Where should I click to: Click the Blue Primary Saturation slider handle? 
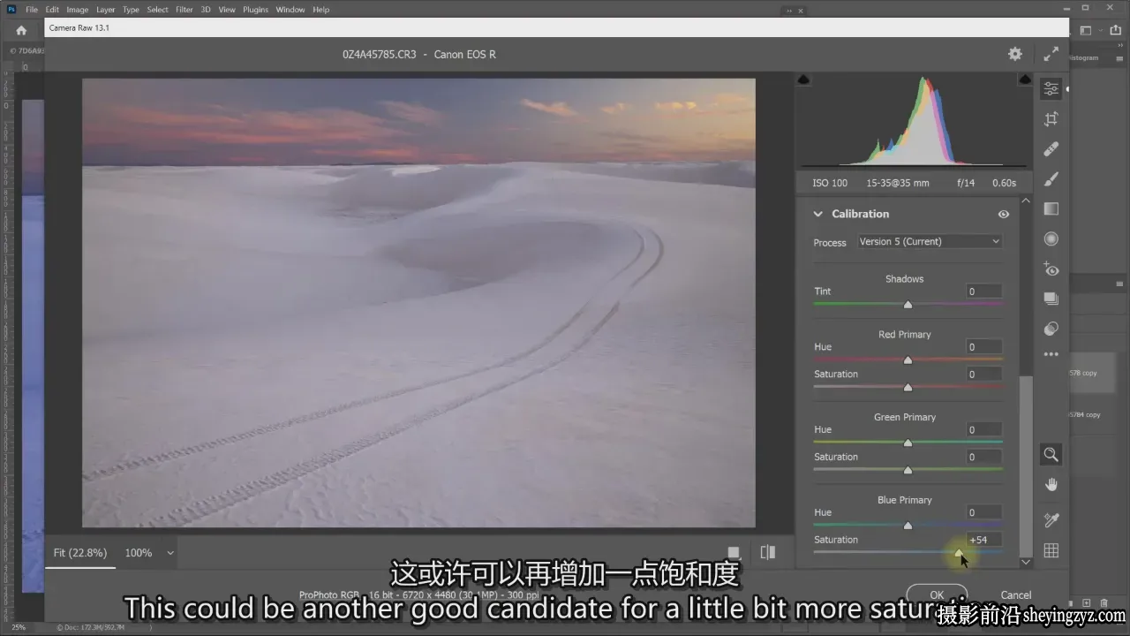pyautogui.click(x=959, y=553)
